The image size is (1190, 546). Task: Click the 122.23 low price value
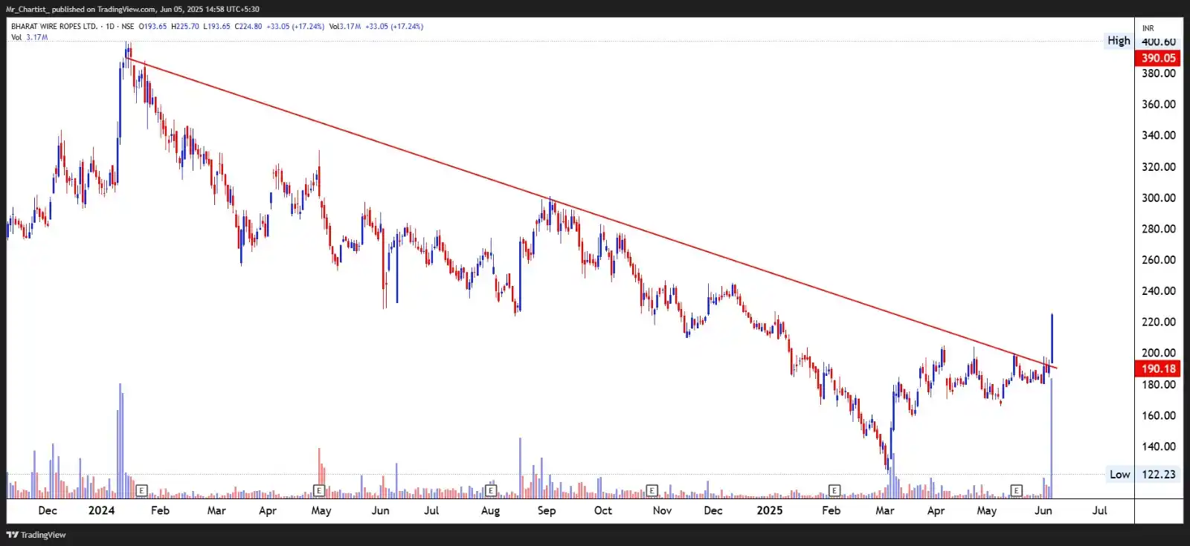click(1158, 474)
